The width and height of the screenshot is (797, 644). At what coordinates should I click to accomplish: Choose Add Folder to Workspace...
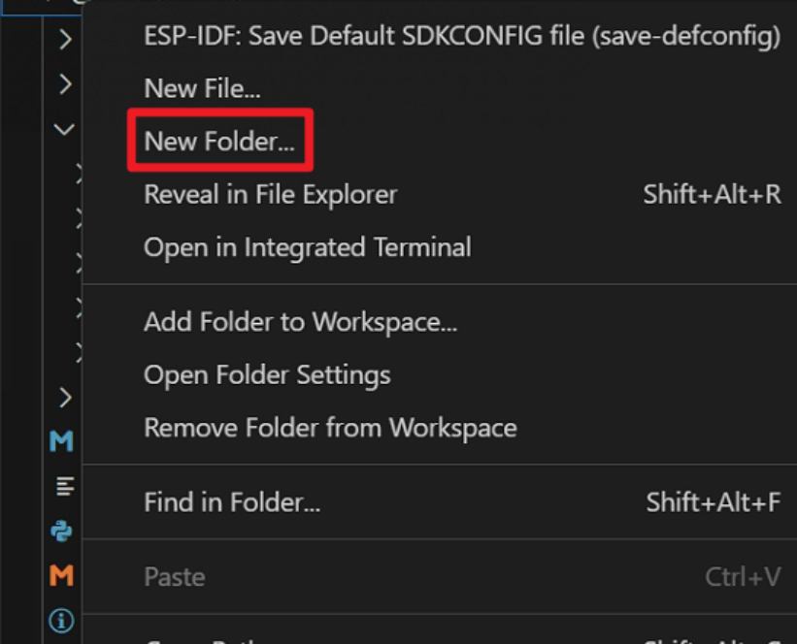pyautogui.click(x=300, y=322)
